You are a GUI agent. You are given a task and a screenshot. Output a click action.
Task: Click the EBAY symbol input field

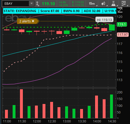point(16,4)
